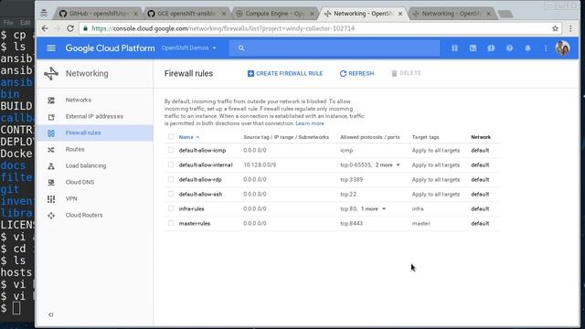Click the Cloud Routers icon
Image resolution: width=585 pixels, height=329 pixels.
click(51, 216)
